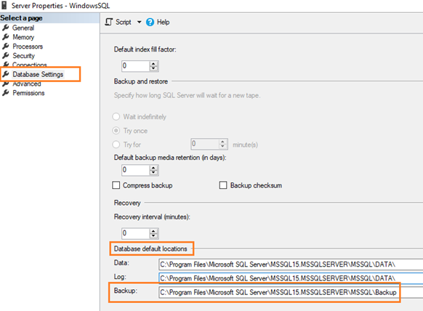Viewport: 423px width, 311px height.
Task: Click the Script button label
Action: pos(124,22)
